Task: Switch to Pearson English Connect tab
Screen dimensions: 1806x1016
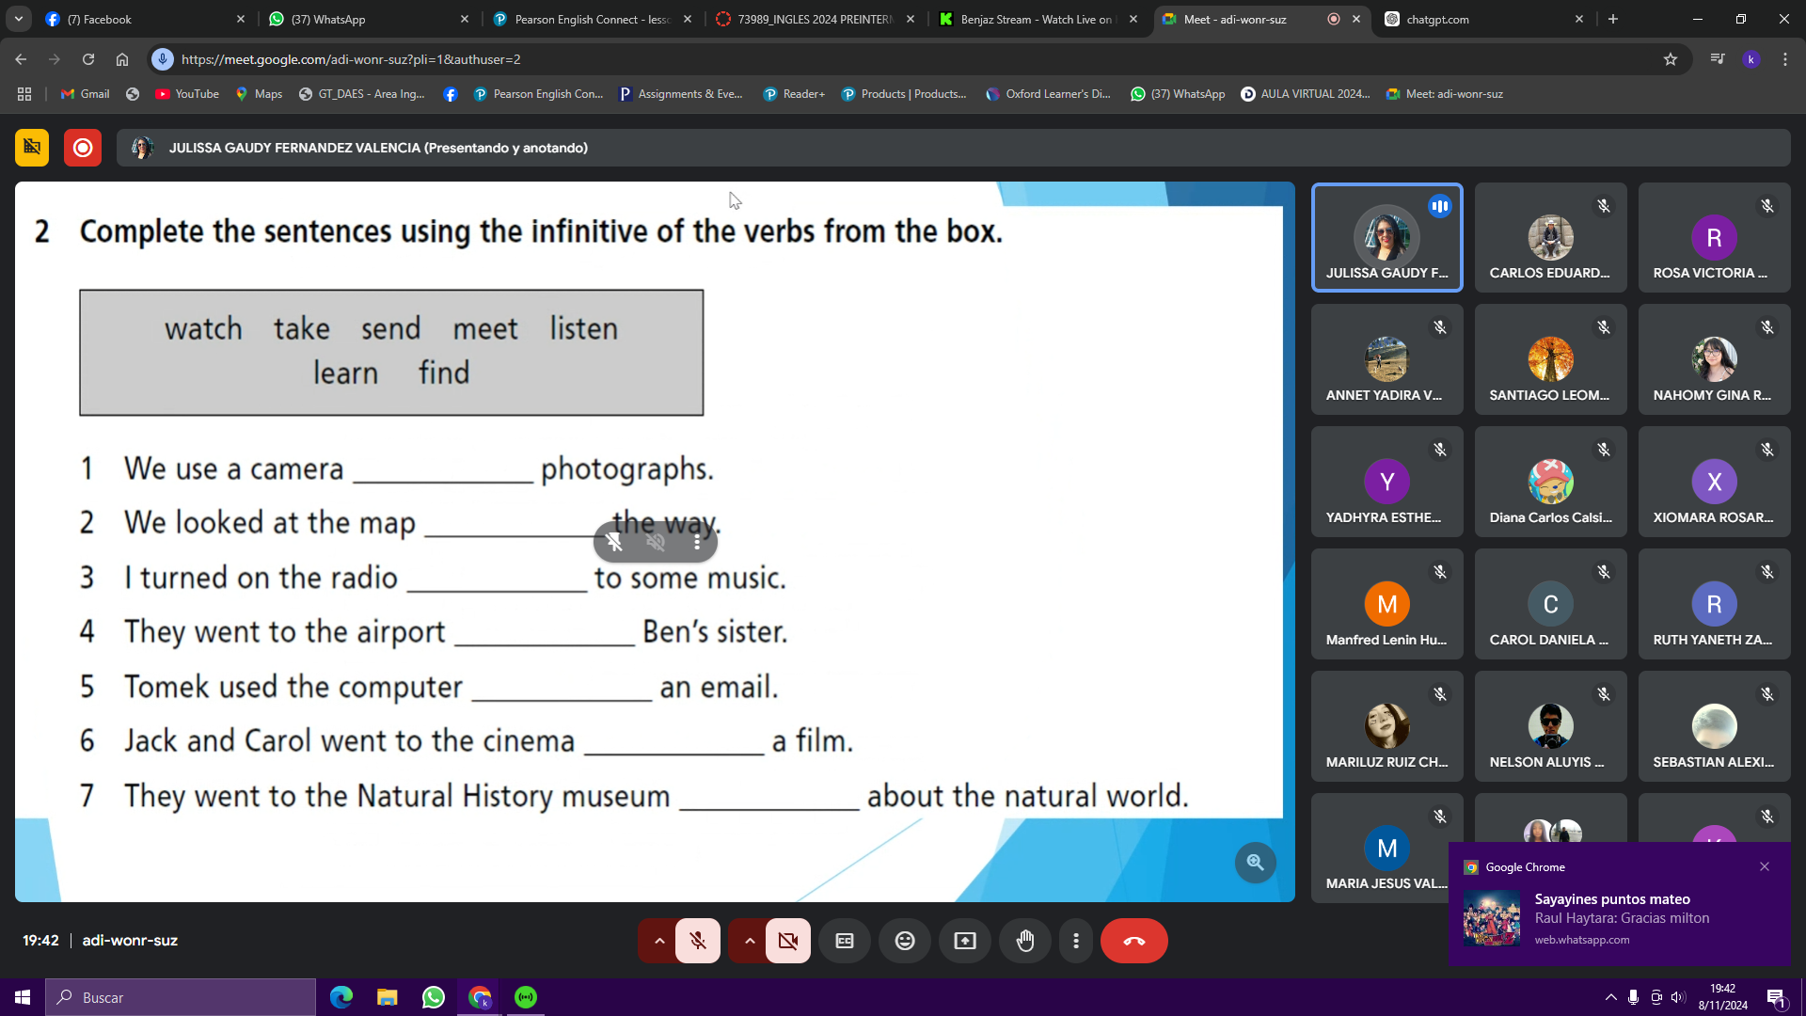Action: pos(592,19)
